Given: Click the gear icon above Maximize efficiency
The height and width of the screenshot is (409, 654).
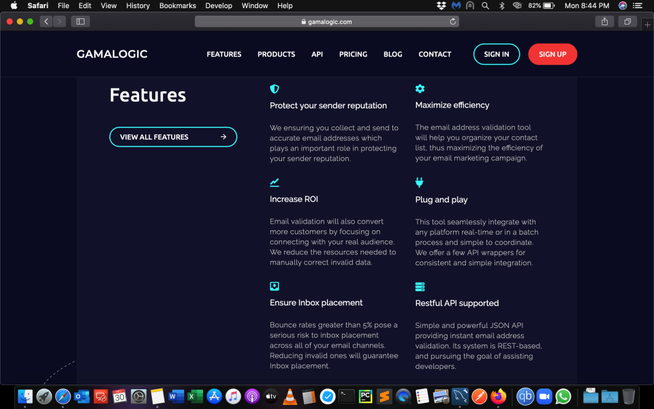Looking at the screenshot, I should [420, 89].
